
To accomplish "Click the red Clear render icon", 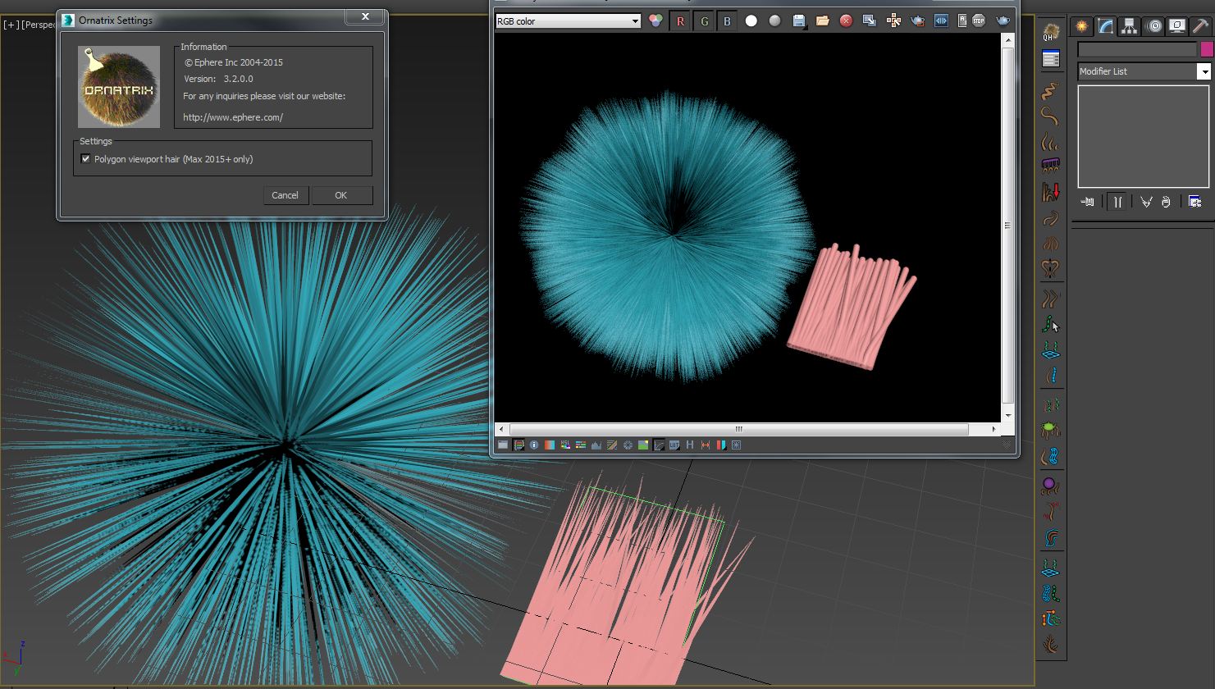I will pyautogui.click(x=846, y=21).
